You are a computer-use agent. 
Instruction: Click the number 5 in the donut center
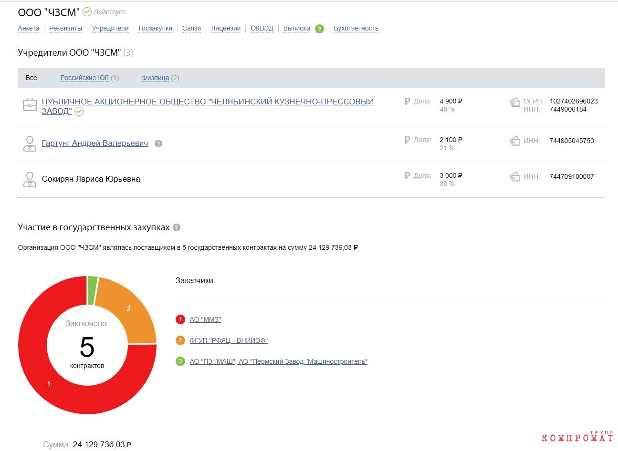87,347
